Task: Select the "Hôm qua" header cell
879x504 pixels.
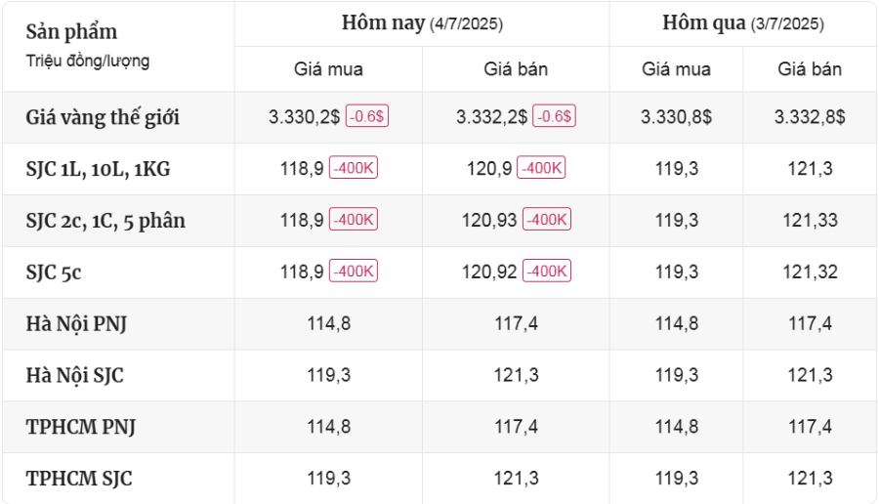Action: pyautogui.click(x=742, y=23)
